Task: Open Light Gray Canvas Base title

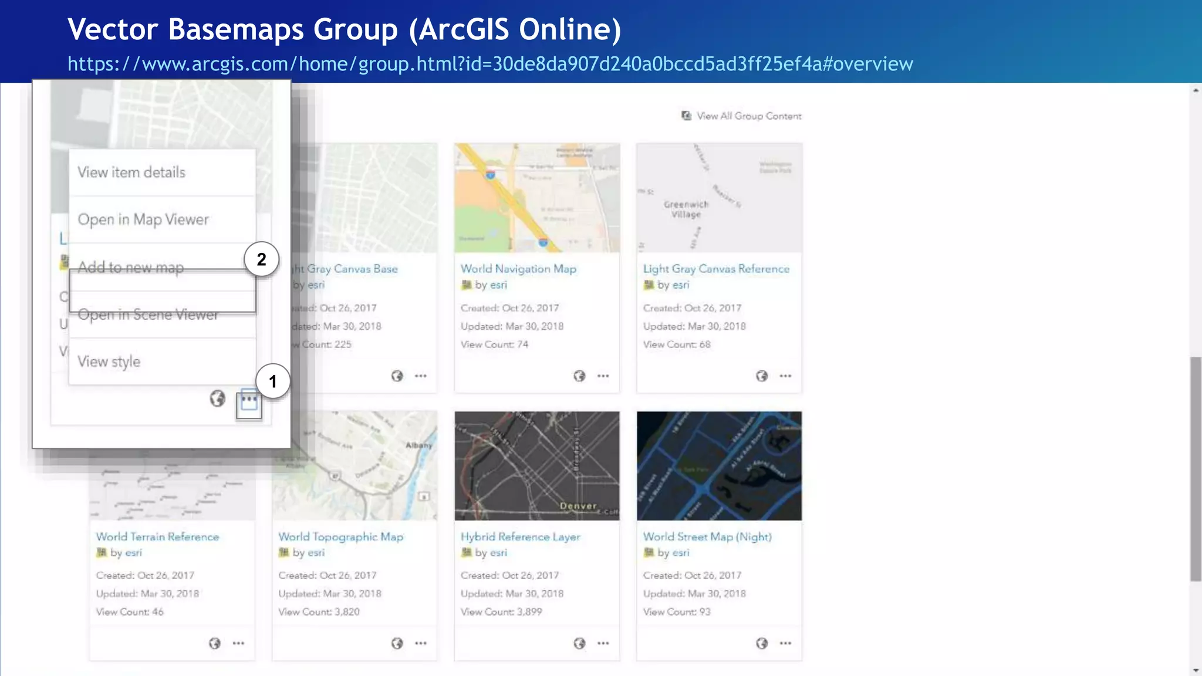Action: pos(345,269)
